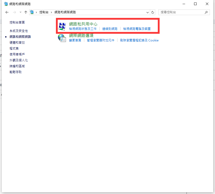Open recent locations dropdown arrow
This screenshot has height=194, width=215.
point(20,12)
